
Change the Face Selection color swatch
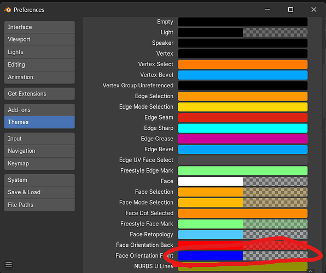[243, 192]
